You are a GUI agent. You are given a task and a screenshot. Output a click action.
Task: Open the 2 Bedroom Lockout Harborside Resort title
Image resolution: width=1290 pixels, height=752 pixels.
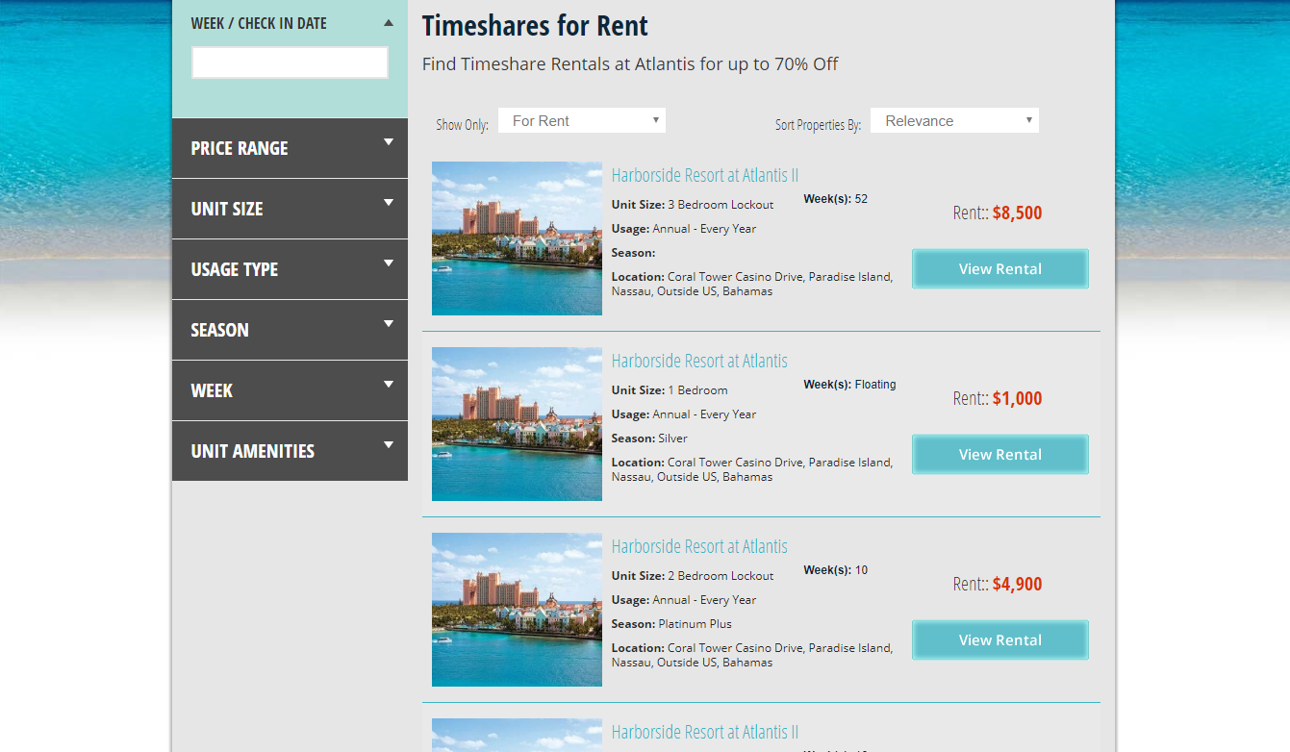(x=699, y=546)
